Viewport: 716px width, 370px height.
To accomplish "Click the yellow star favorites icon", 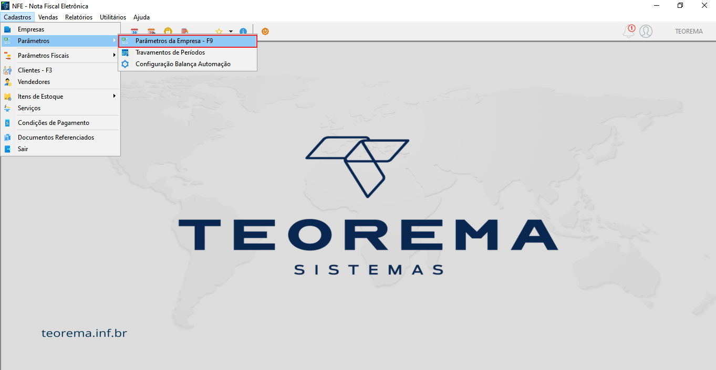I will [219, 31].
